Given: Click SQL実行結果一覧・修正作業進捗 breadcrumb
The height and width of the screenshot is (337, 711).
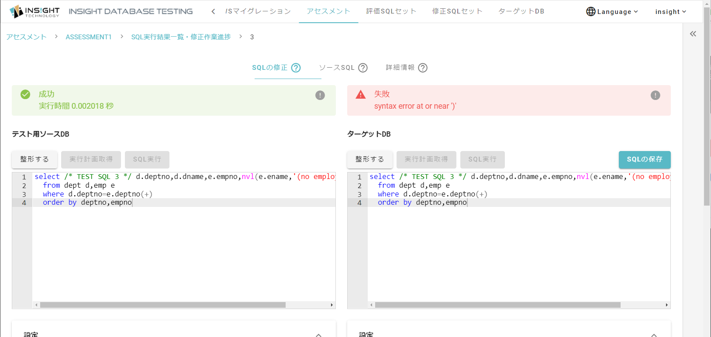Looking at the screenshot, I should click(x=181, y=37).
